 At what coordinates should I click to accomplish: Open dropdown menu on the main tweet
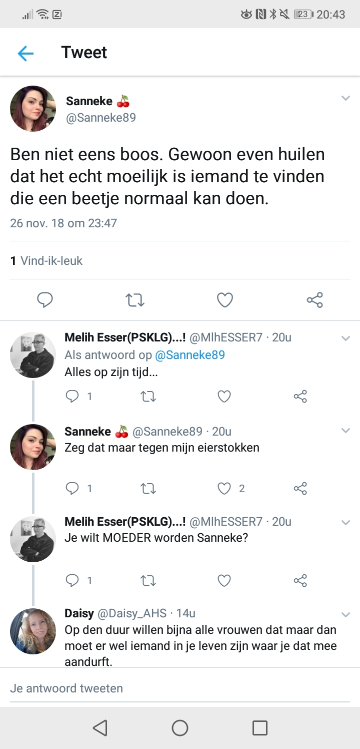point(345,98)
